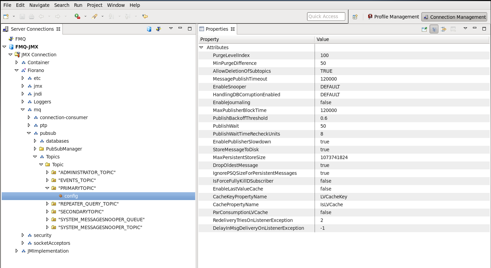Open the Help menu
This screenshot has width=491, height=268.
[x=135, y=5]
